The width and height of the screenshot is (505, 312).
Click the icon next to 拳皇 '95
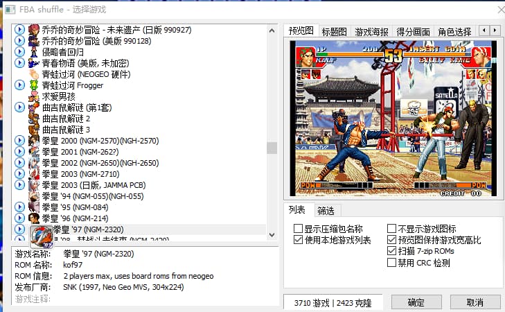tap(33, 207)
